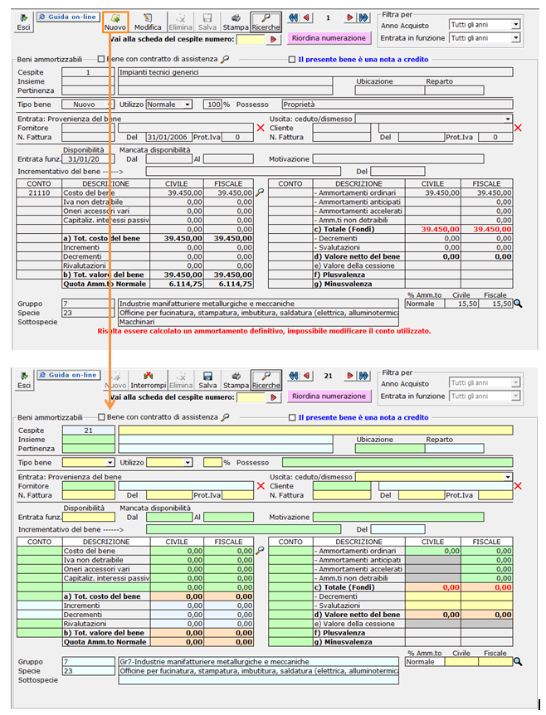Click % Amm.to magnifier in cespite 21 window
Screen dimensions: 546x715
[518, 662]
